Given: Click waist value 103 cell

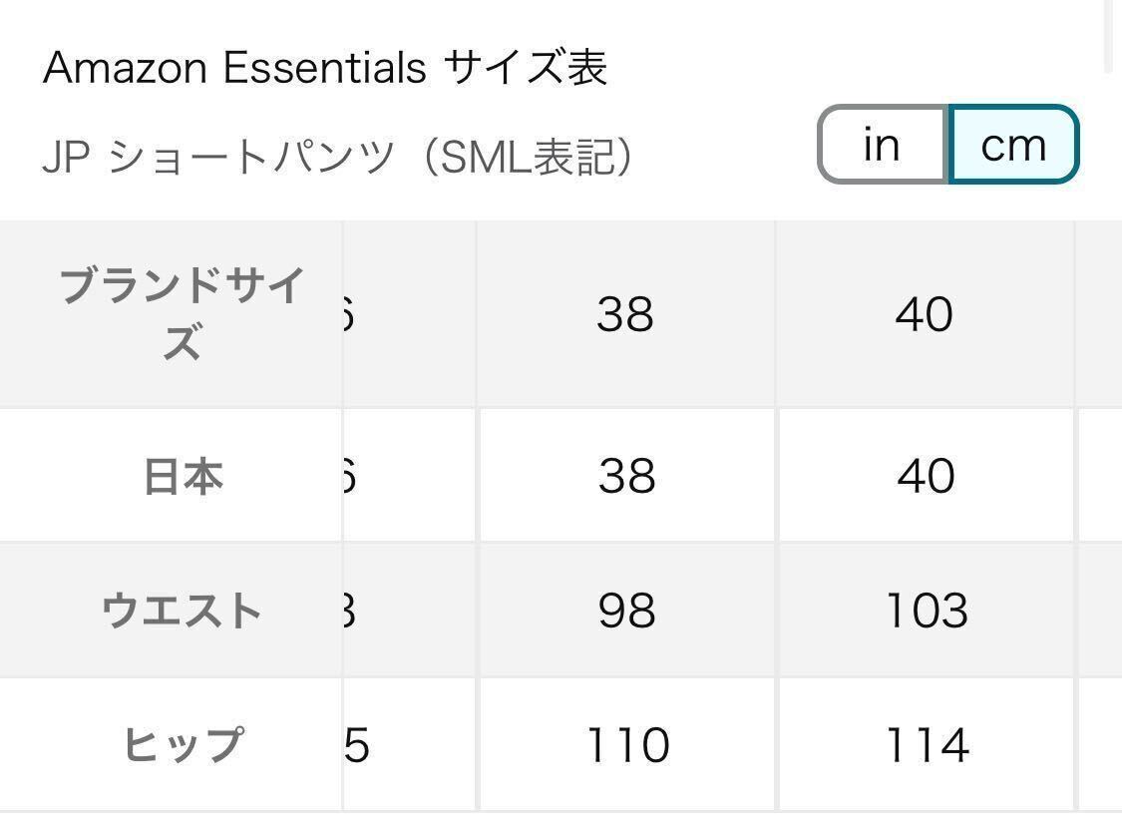Looking at the screenshot, I should click(x=926, y=610).
